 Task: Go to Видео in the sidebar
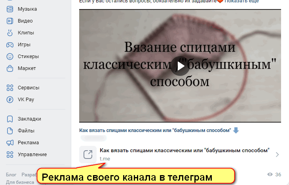(25, 21)
